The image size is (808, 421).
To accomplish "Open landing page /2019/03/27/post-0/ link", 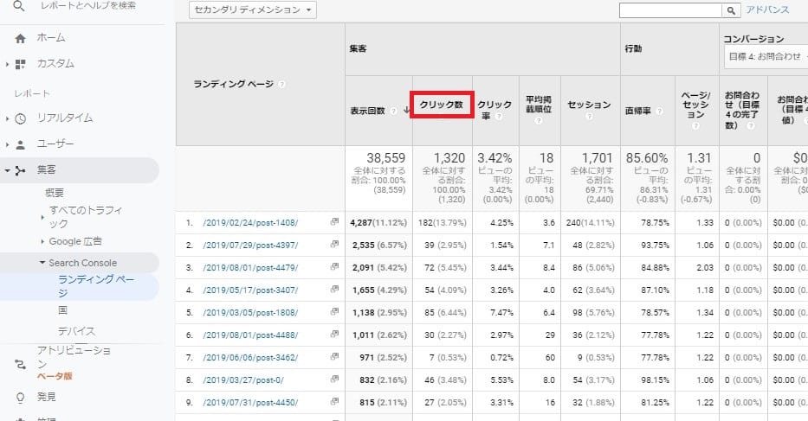I will (243, 380).
